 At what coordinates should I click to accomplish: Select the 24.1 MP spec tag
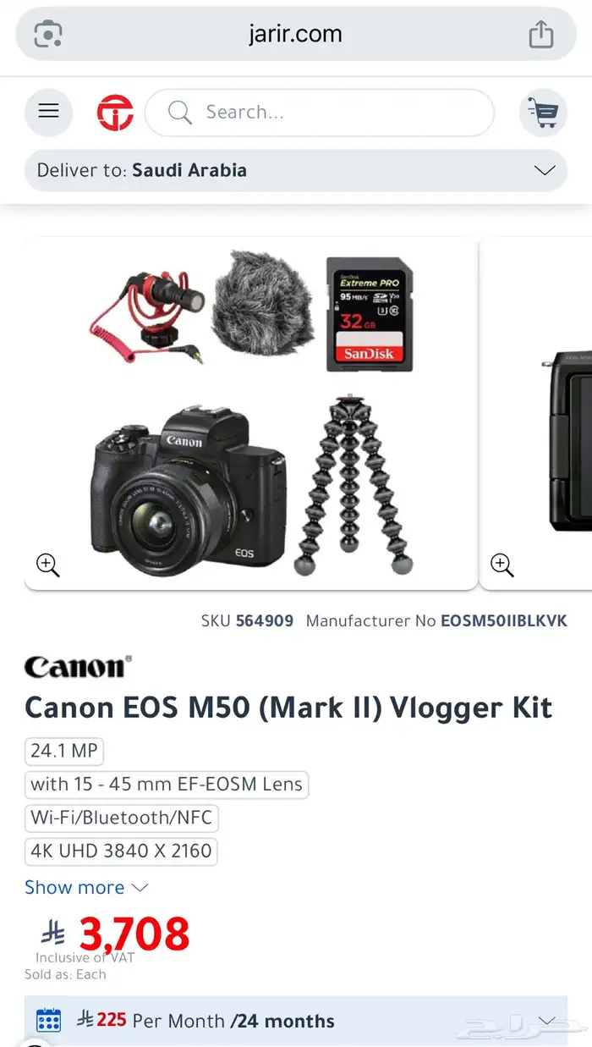64,751
